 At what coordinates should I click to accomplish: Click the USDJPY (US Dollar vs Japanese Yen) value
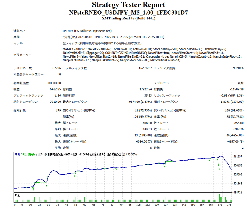tap(87, 31)
